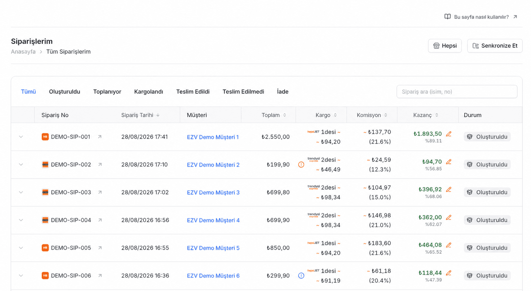Edit earnings pencil icon for DEMO-SIP-001
Viewport: 531px width, 291px height.
click(x=449, y=134)
